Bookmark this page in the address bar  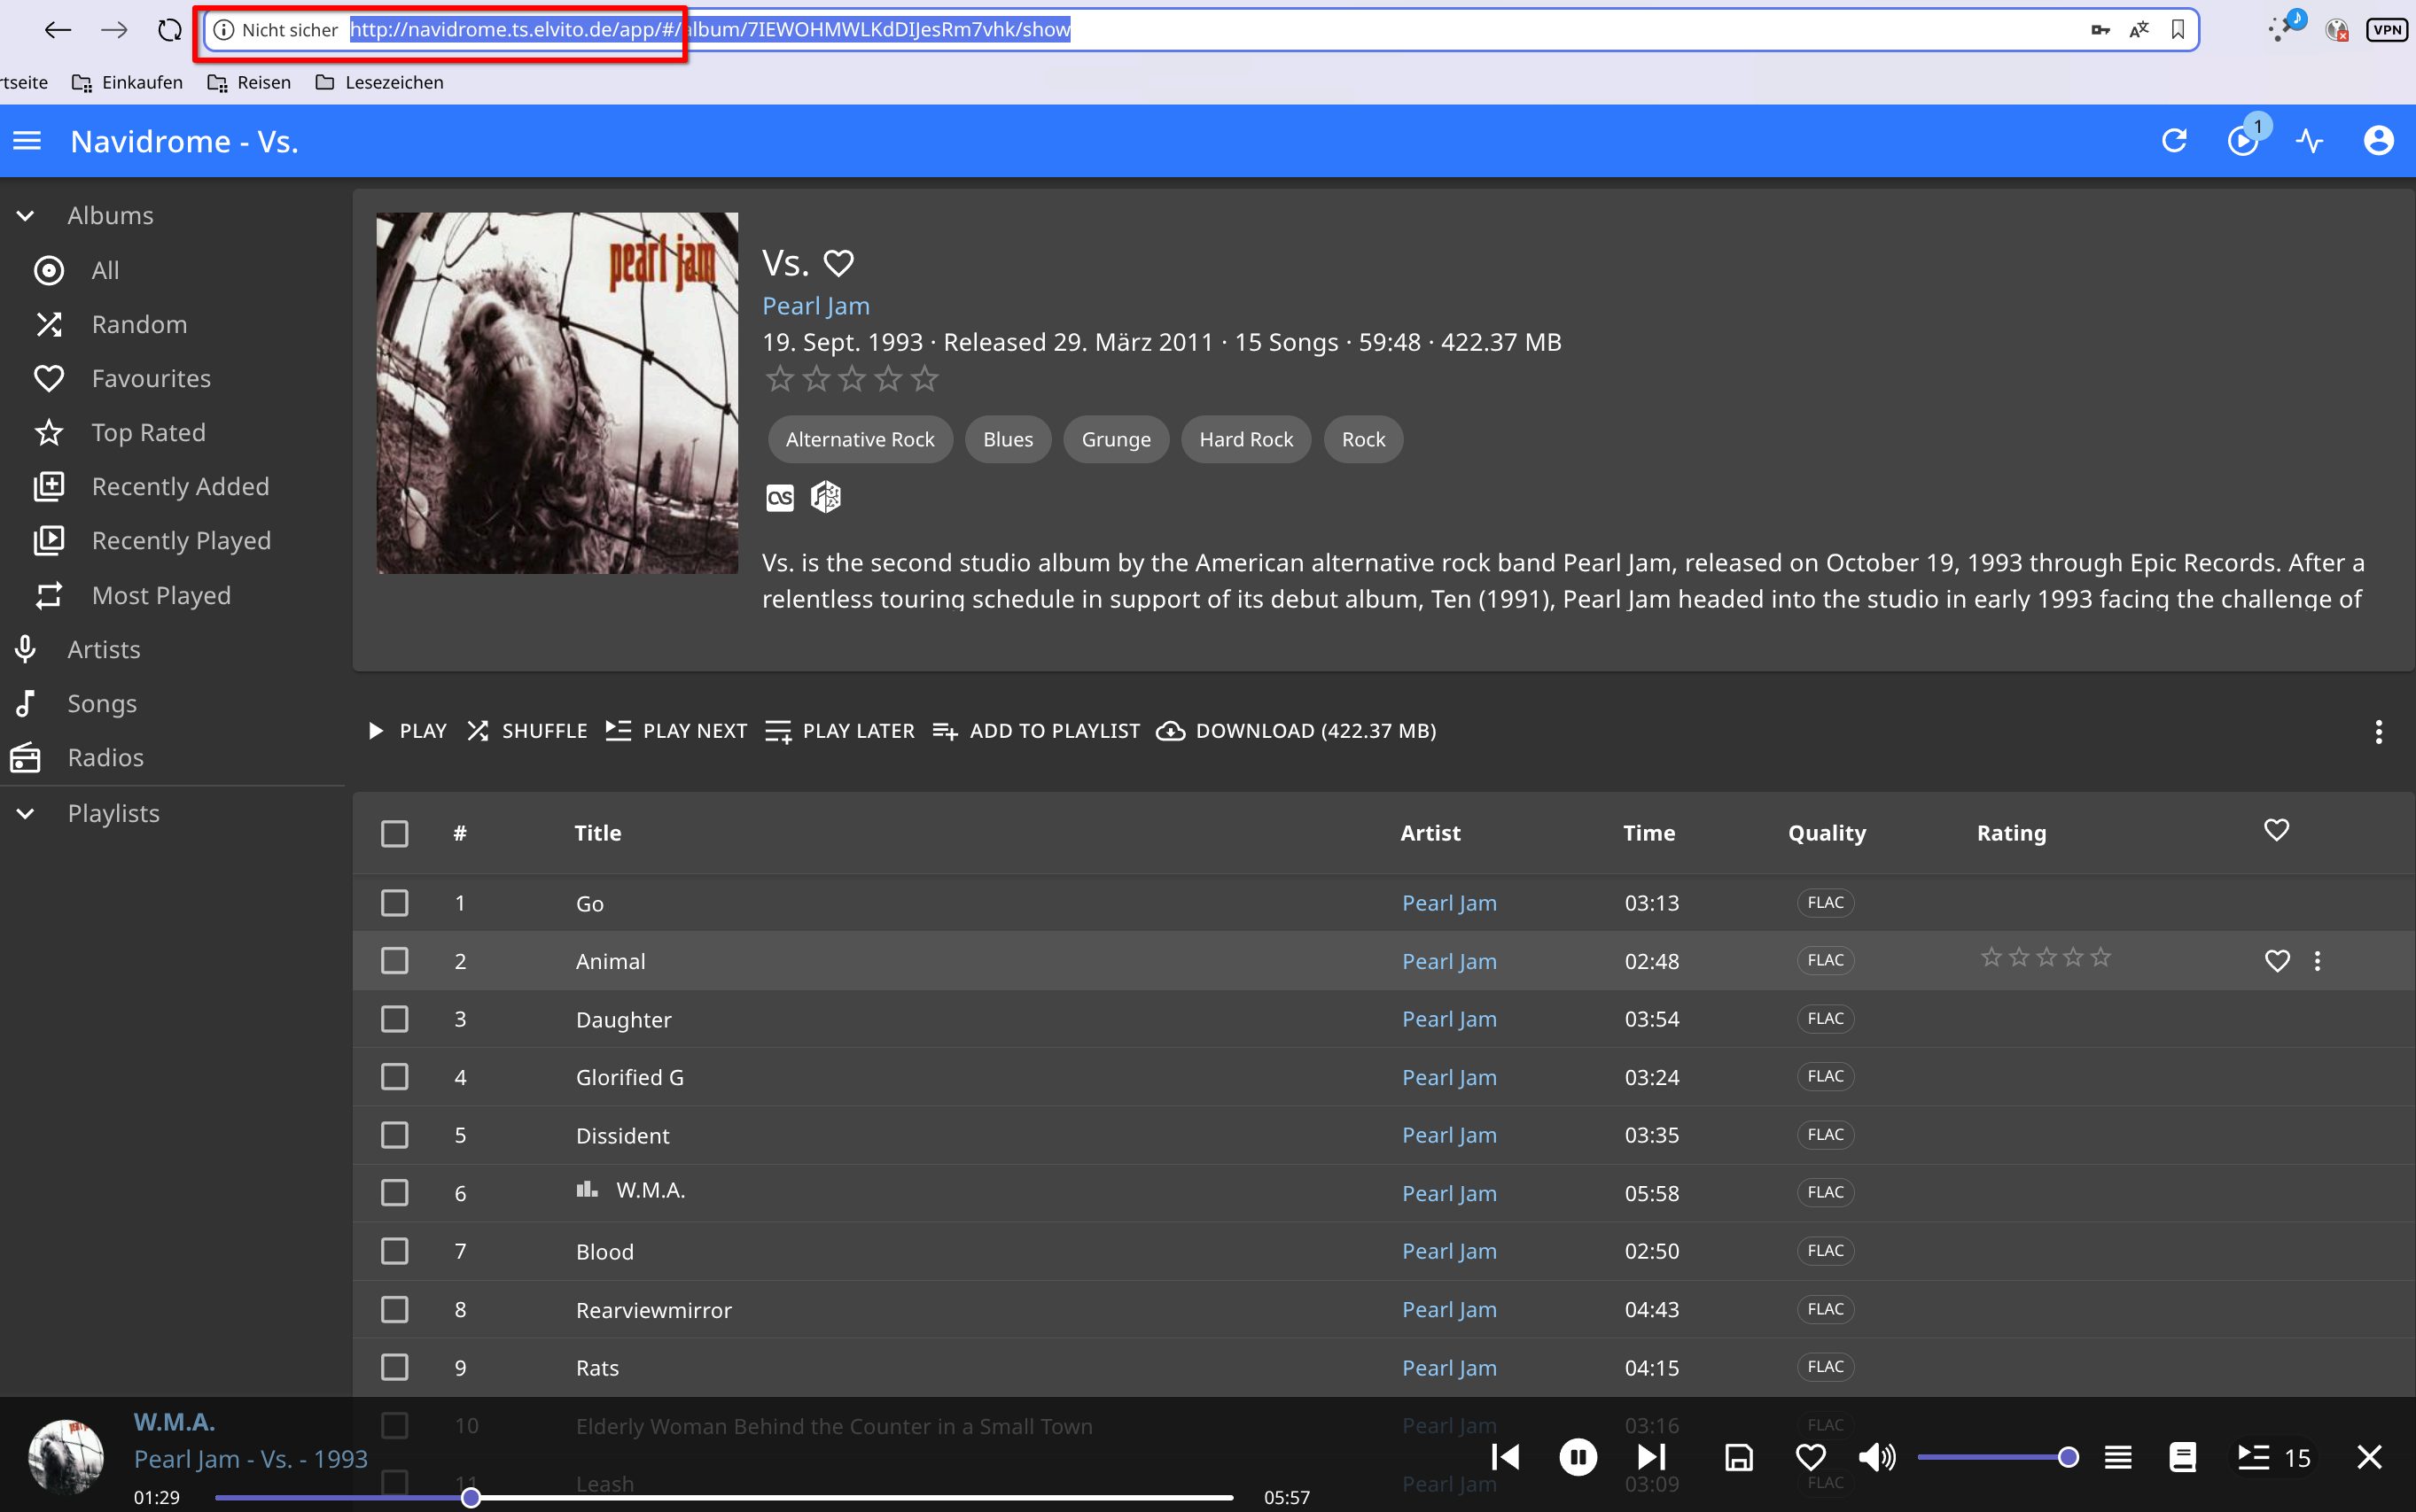coord(2178,30)
